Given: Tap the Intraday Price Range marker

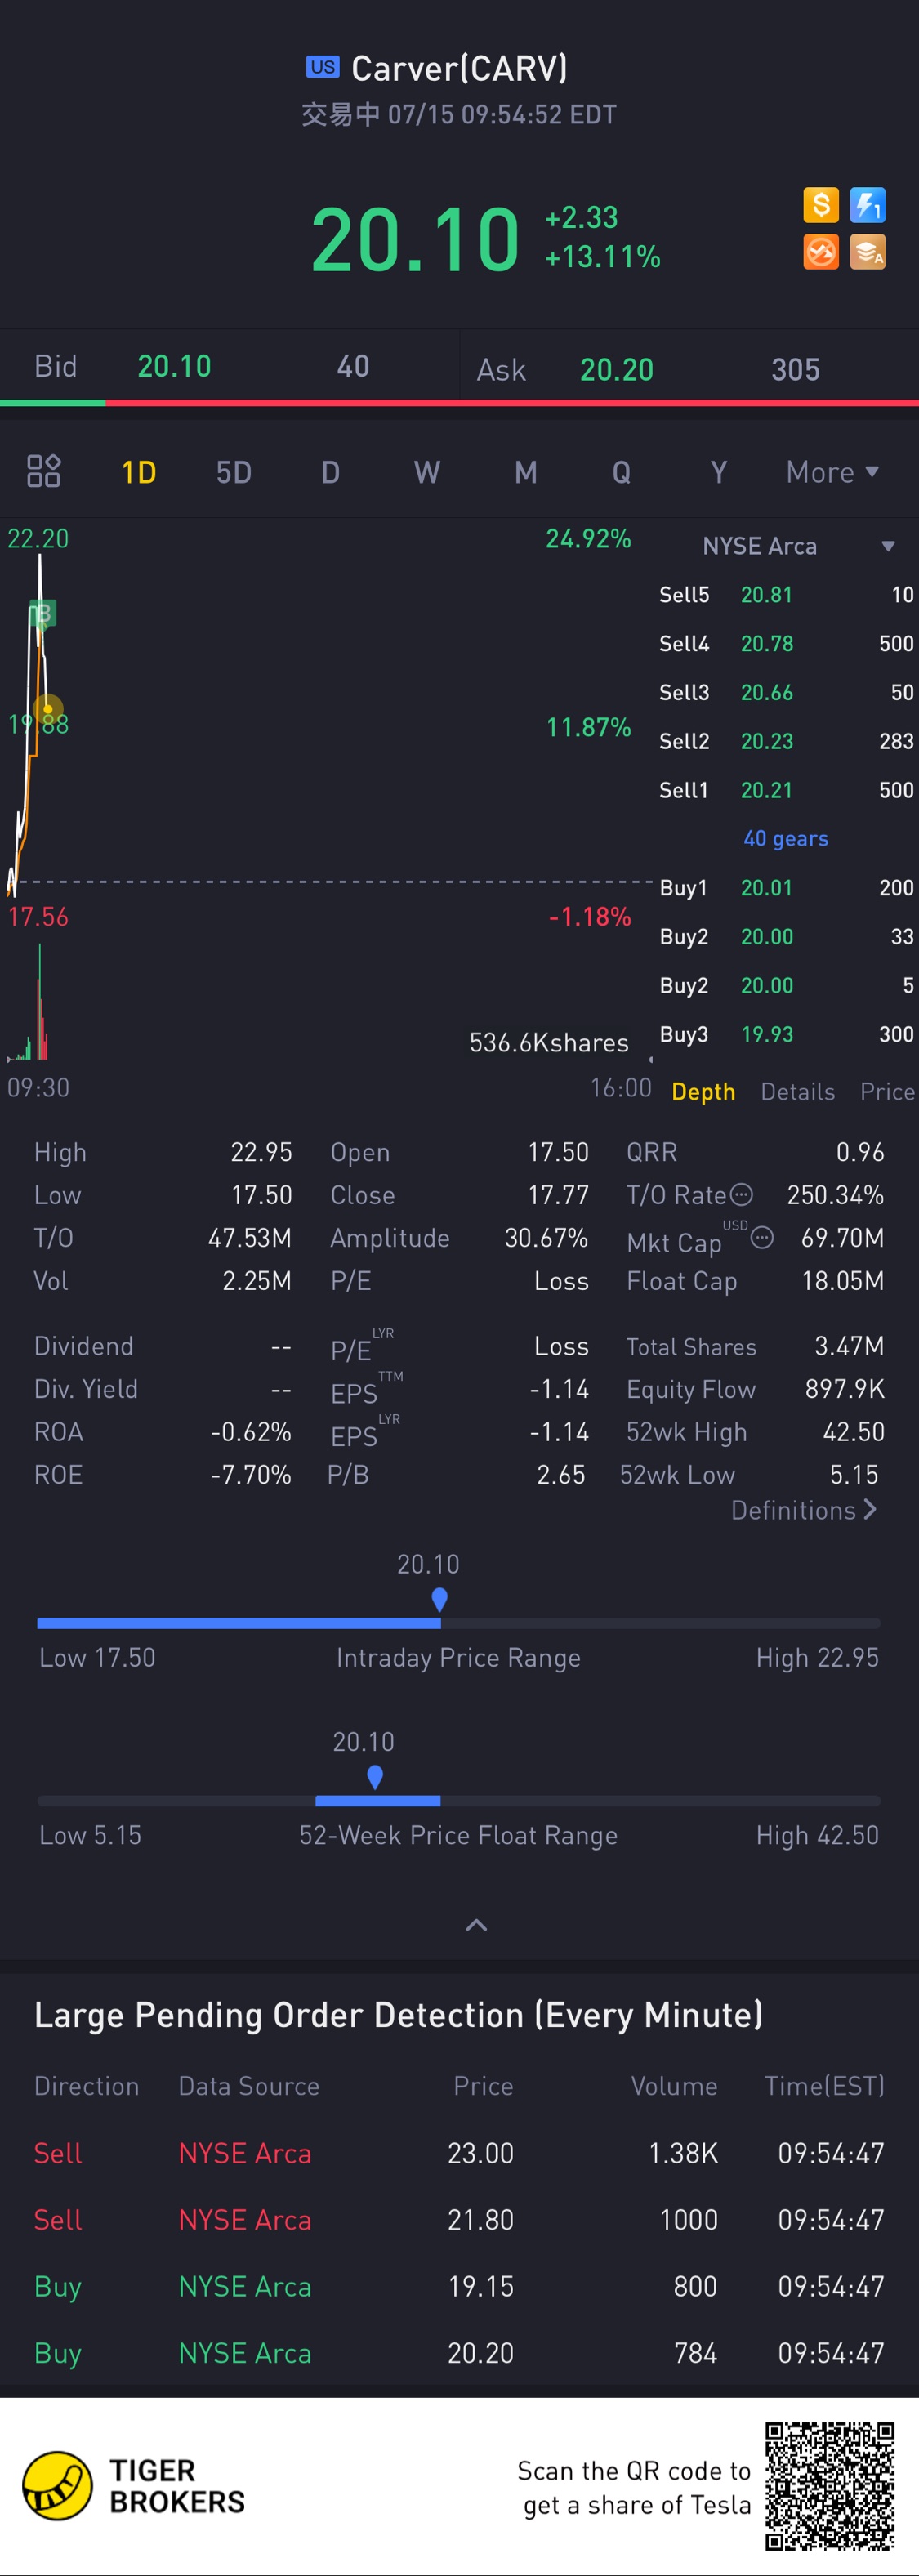Looking at the screenshot, I should tap(439, 1600).
